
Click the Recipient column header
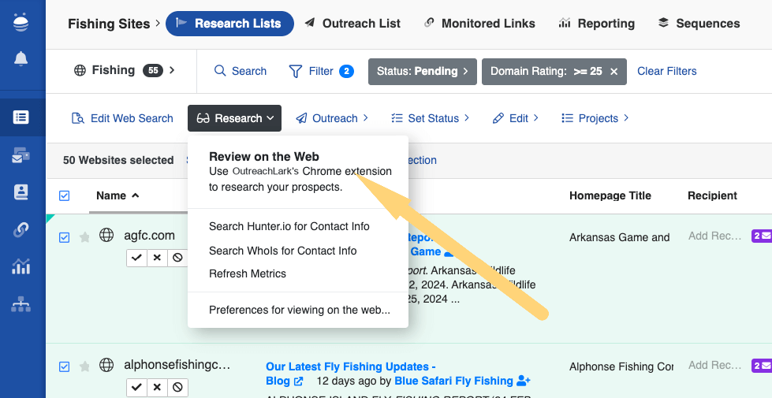tap(712, 195)
